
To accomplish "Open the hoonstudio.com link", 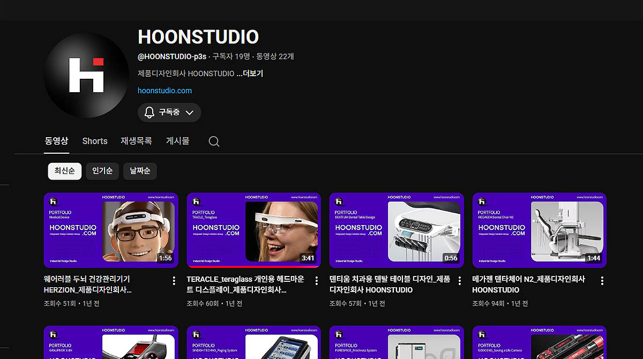I will 165,91.
